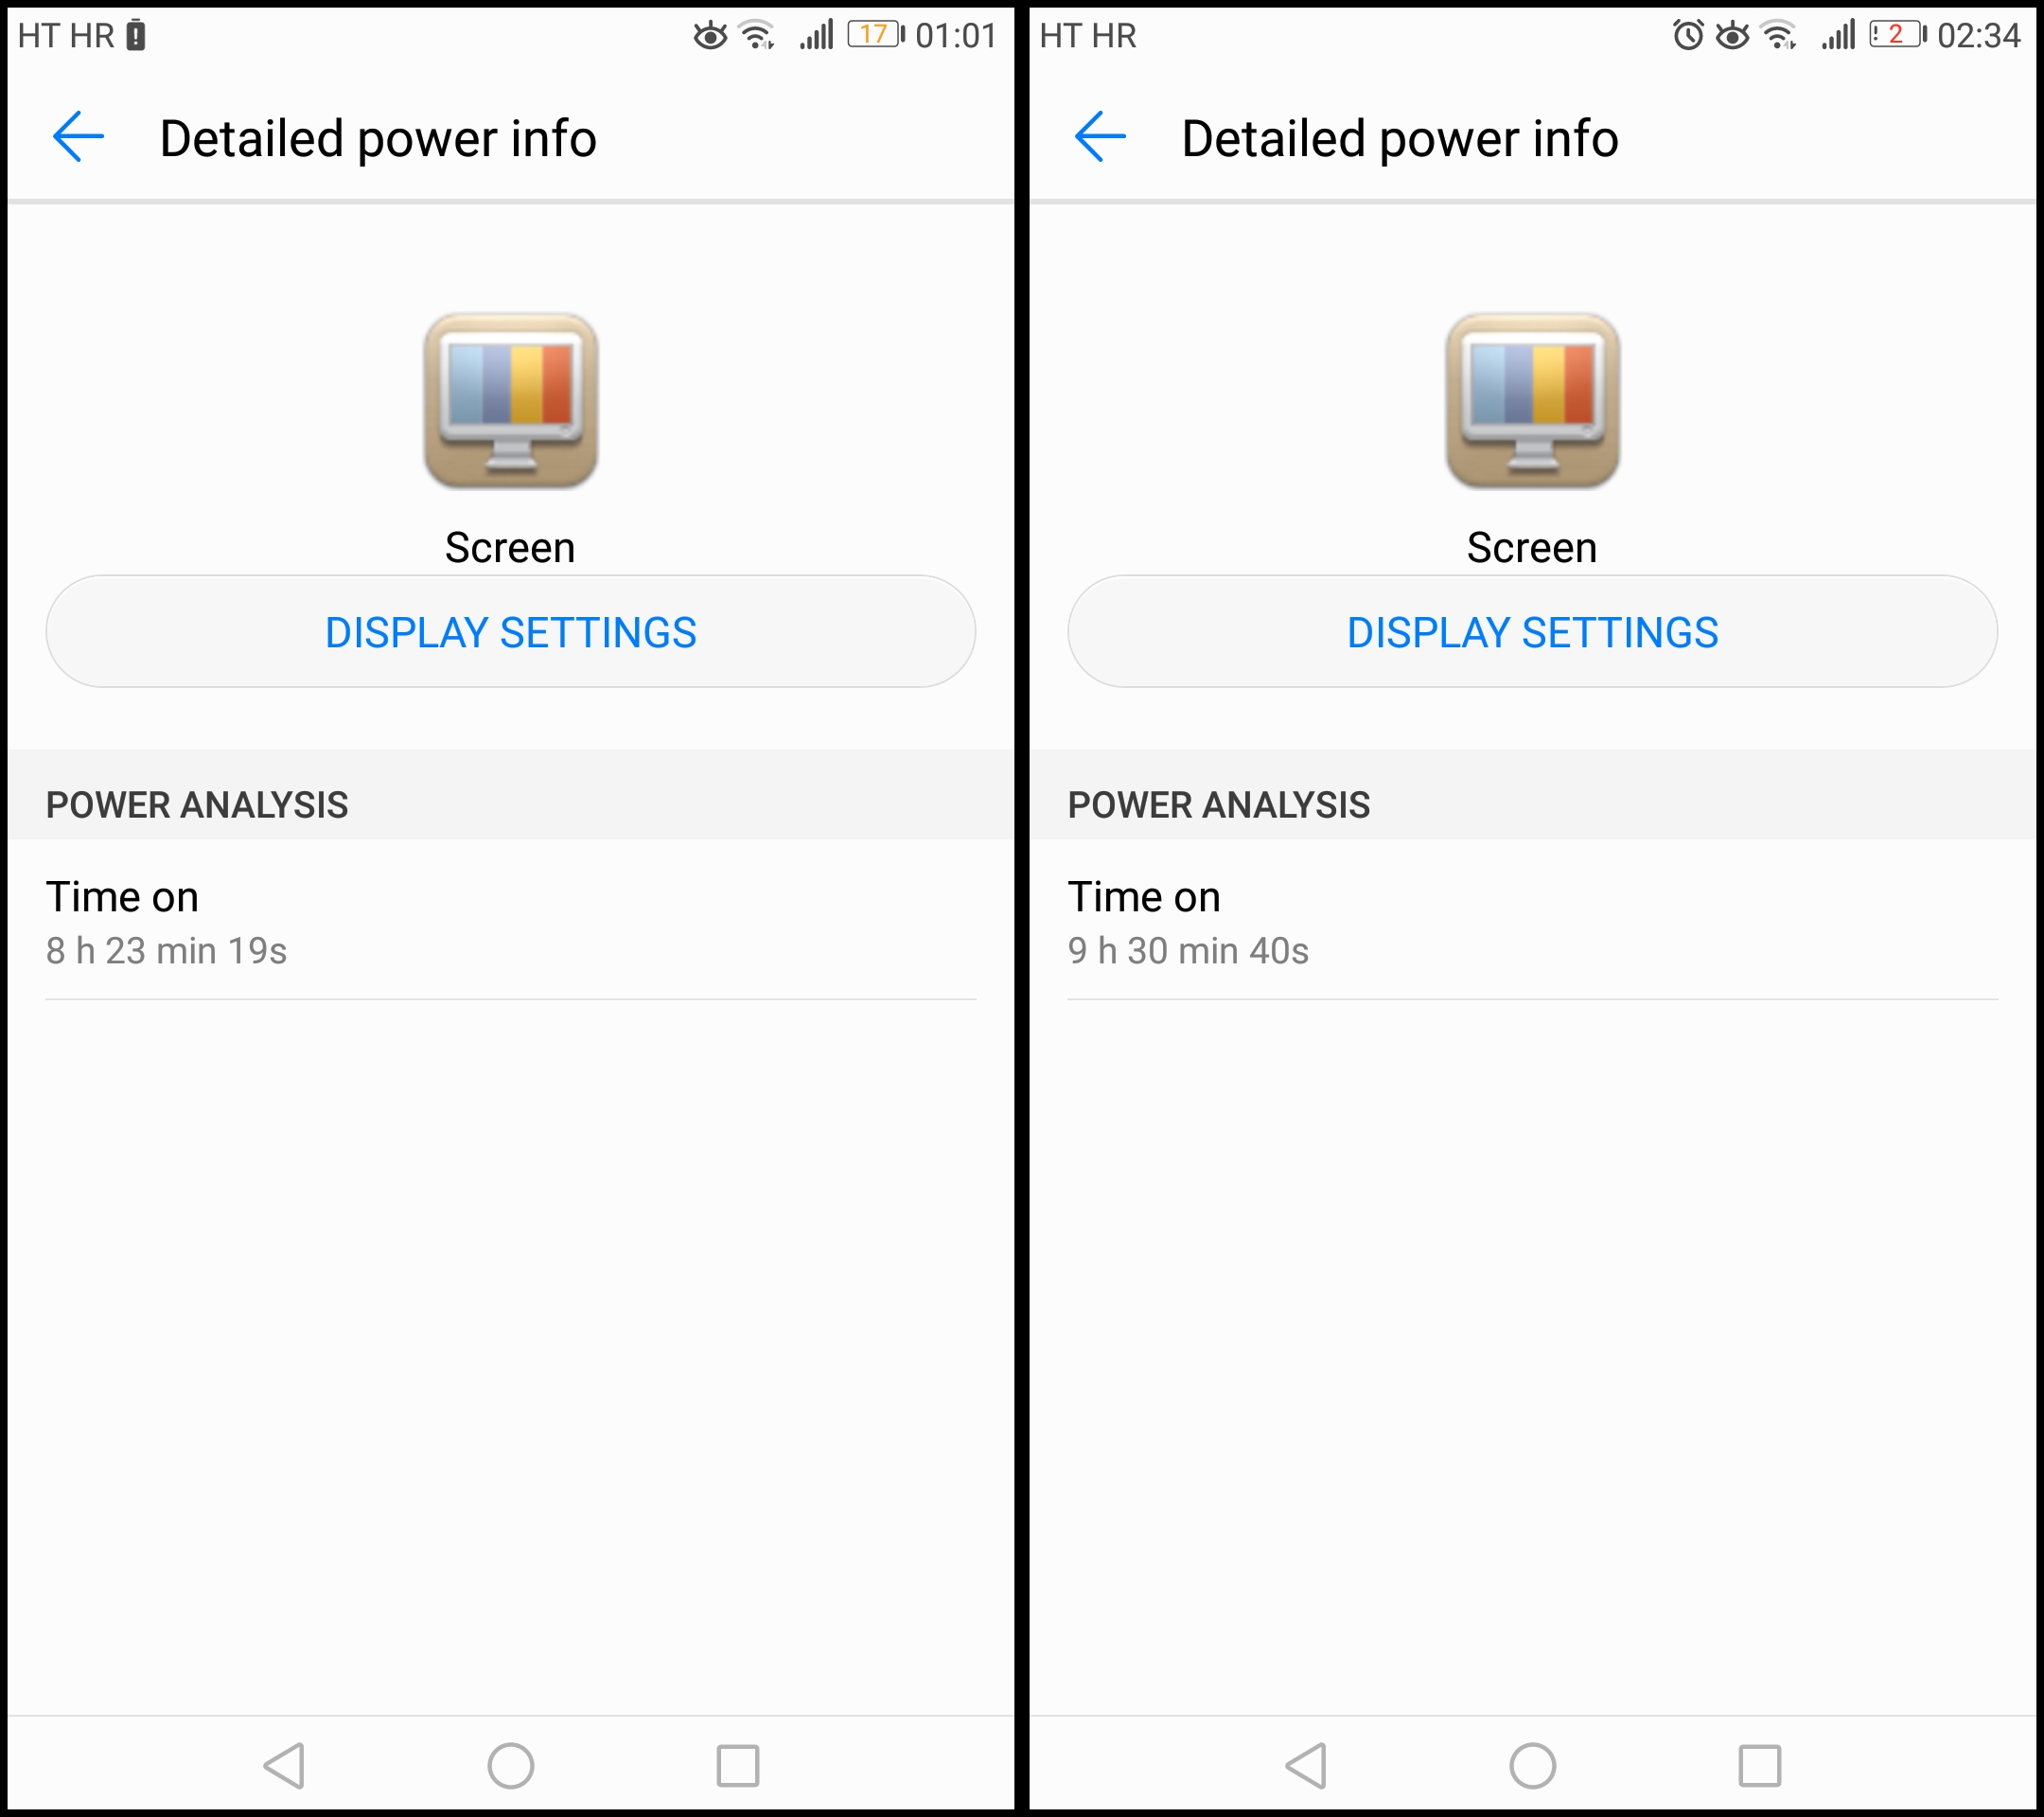Tap recent apps square in right navigation bar

point(1760,1766)
